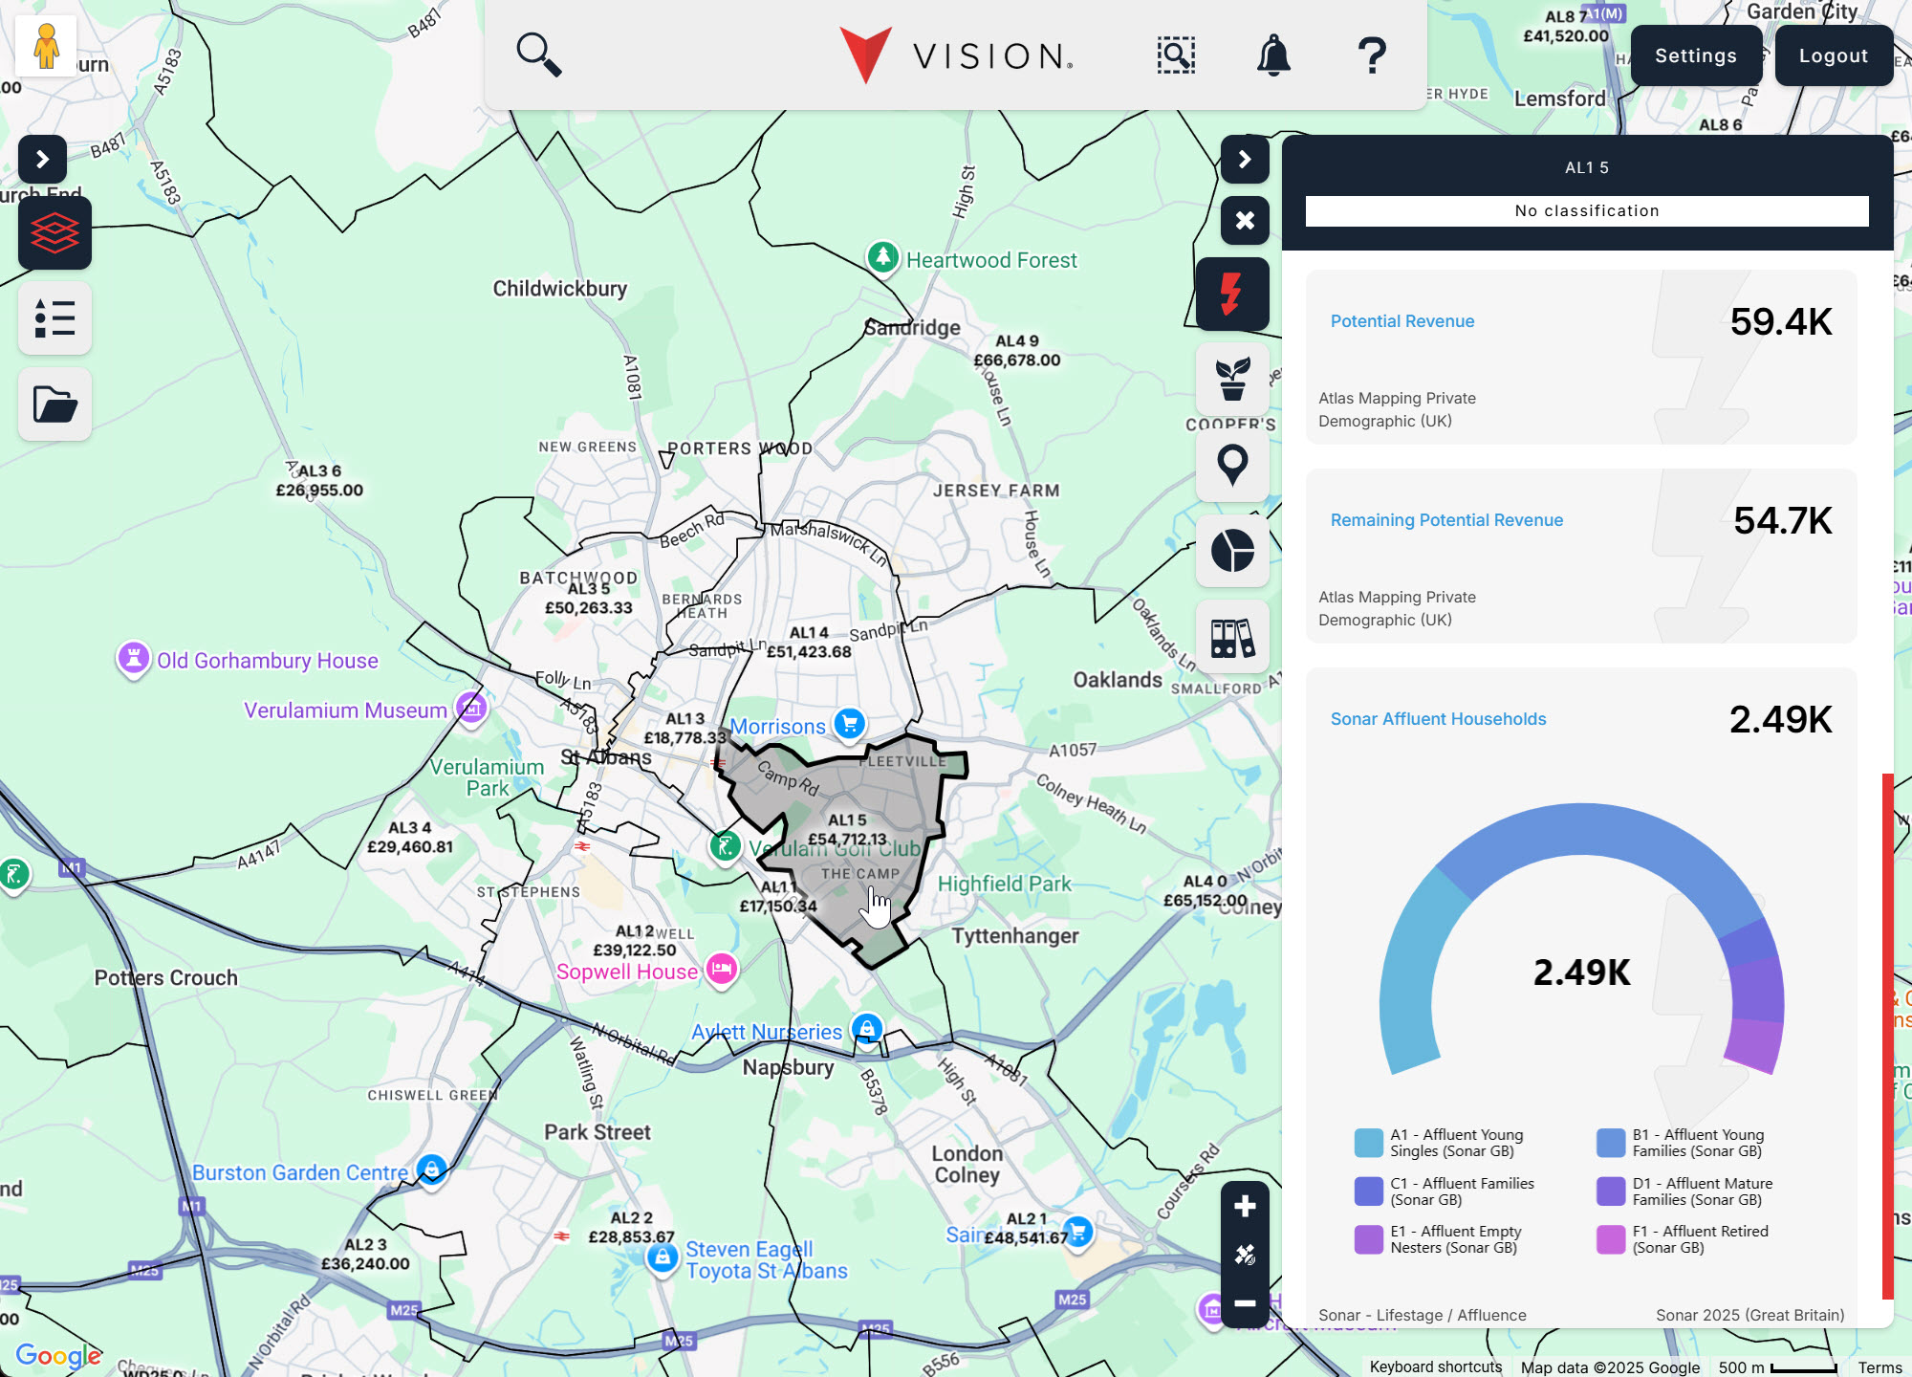Image resolution: width=1912 pixels, height=1377 pixels.
Task: Open the map legend list
Action: [54, 318]
